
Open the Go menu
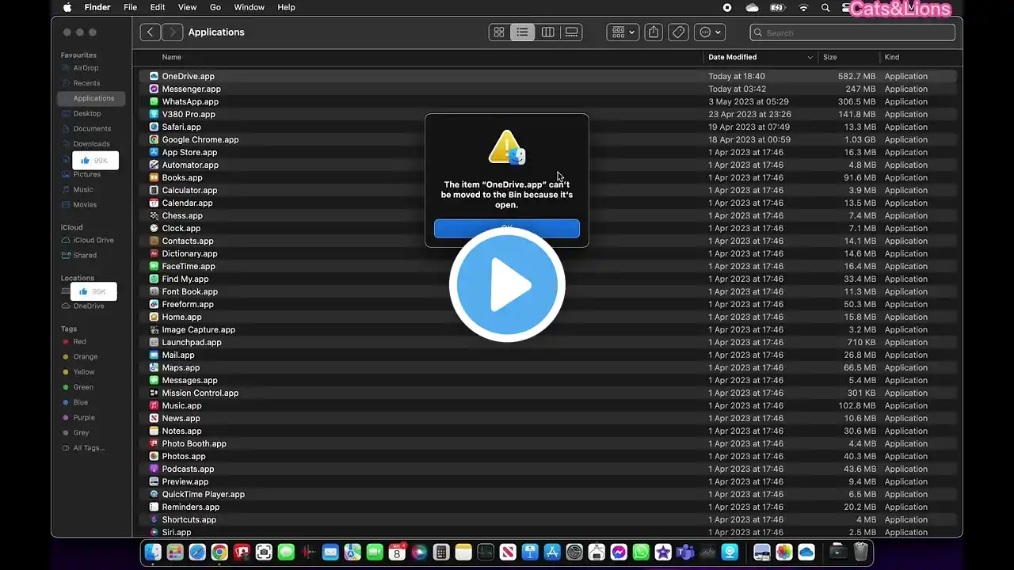[215, 7]
